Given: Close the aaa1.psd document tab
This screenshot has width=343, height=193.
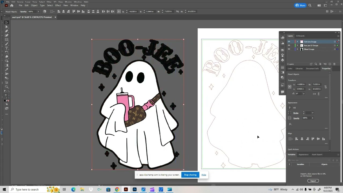Looking at the screenshot, I should click(55, 17).
